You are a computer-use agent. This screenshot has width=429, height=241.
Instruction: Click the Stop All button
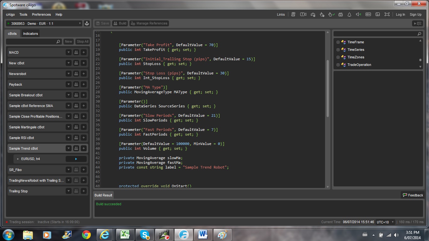[83, 41]
